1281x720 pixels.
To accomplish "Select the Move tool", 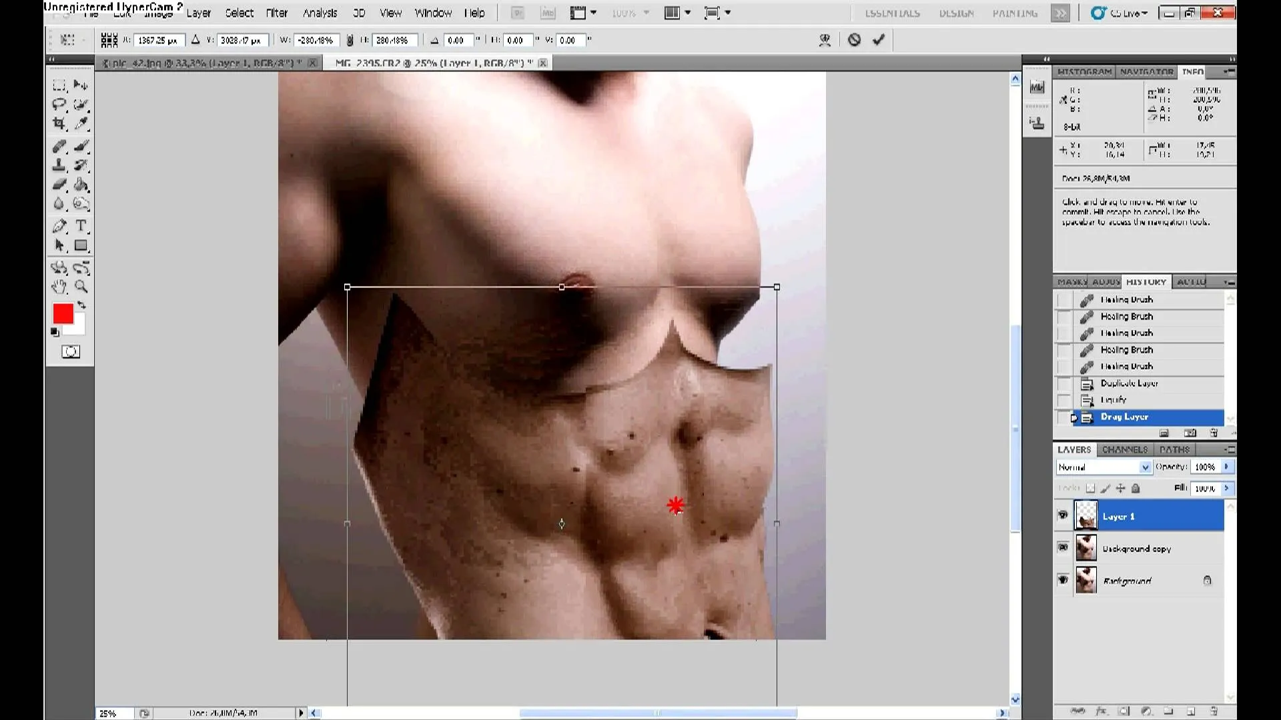I will coord(81,85).
